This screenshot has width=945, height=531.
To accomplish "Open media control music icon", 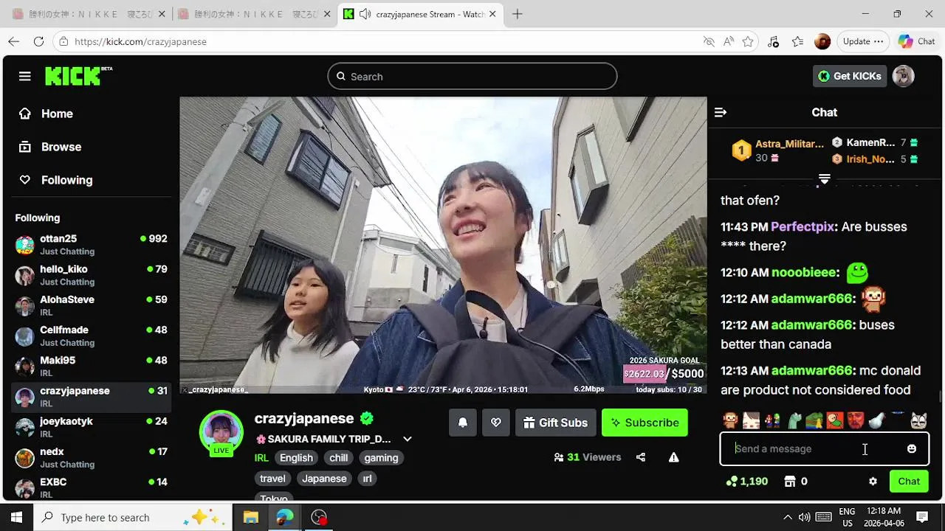I will [773, 41].
